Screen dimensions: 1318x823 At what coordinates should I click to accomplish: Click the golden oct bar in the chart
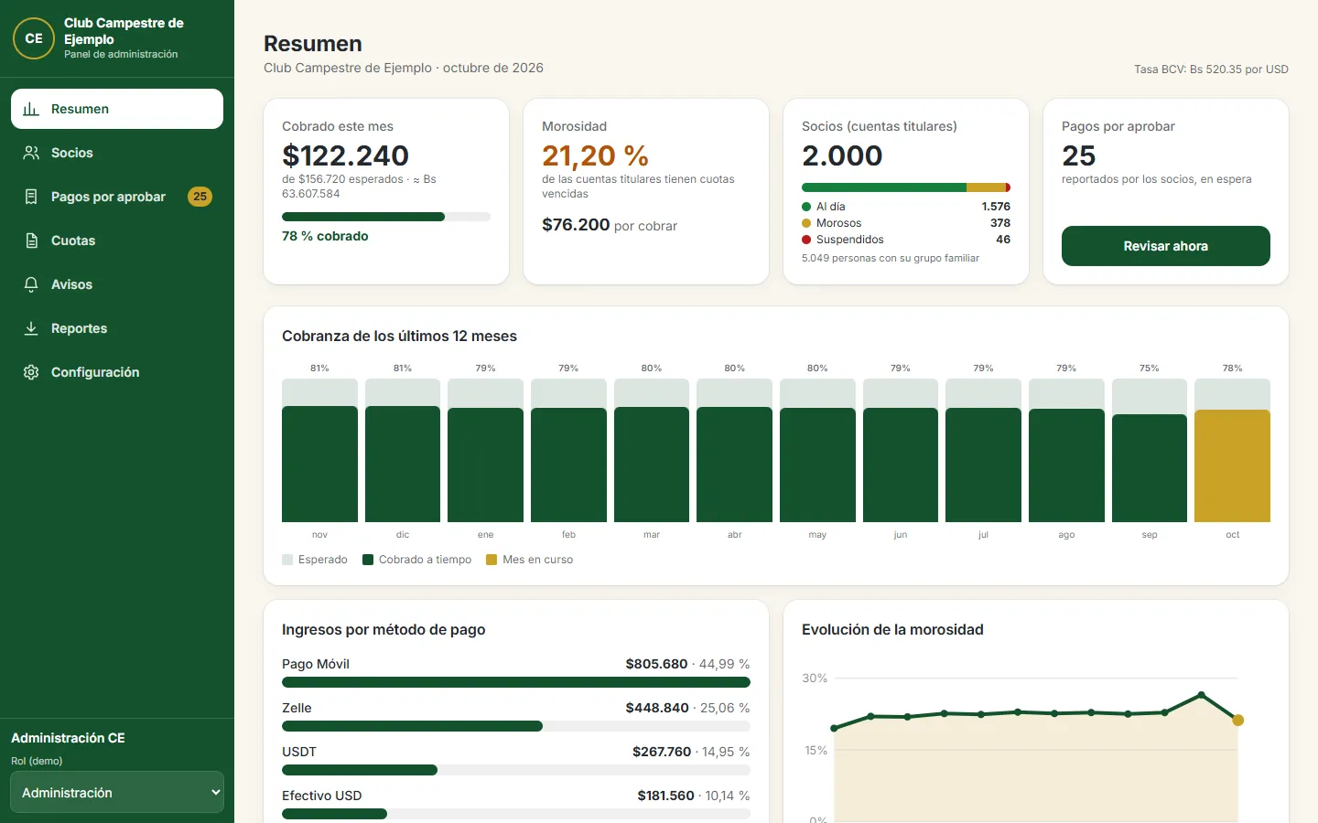pyautogui.click(x=1232, y=466)
